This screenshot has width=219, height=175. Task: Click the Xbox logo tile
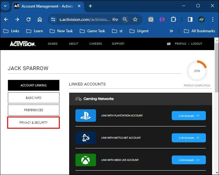(x=86, y=160)
